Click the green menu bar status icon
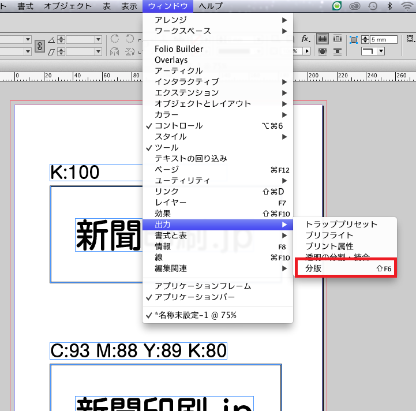 point(337,6)
